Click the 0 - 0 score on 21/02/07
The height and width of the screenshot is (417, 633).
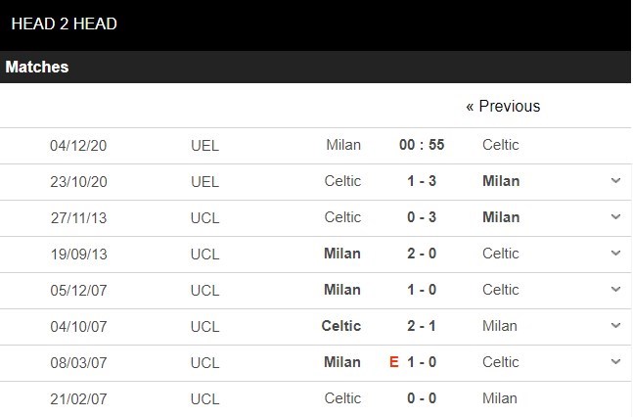pos(422,398)
